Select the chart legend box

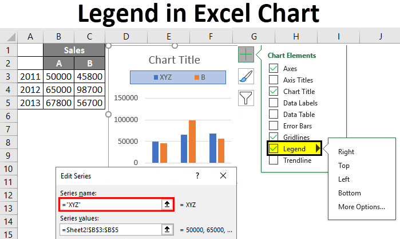[178, 77]
